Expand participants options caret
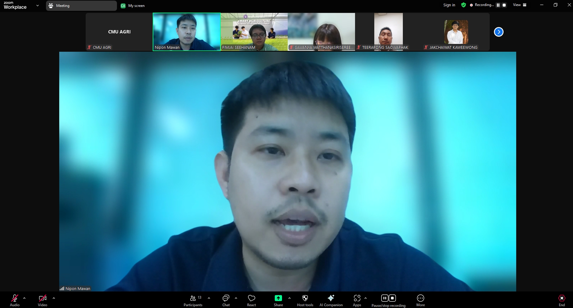 click(x=209, y=298)
